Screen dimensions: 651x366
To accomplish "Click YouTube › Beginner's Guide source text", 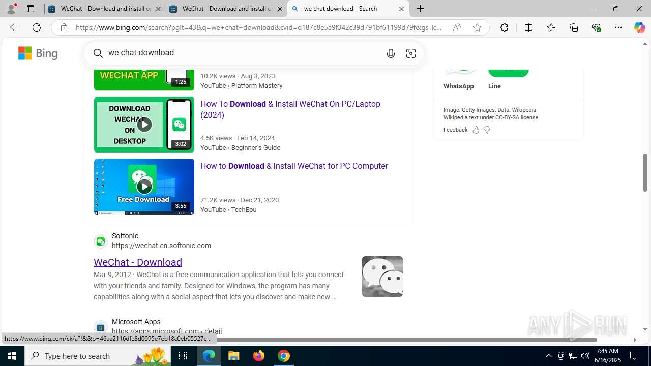I will pos(240,147).
